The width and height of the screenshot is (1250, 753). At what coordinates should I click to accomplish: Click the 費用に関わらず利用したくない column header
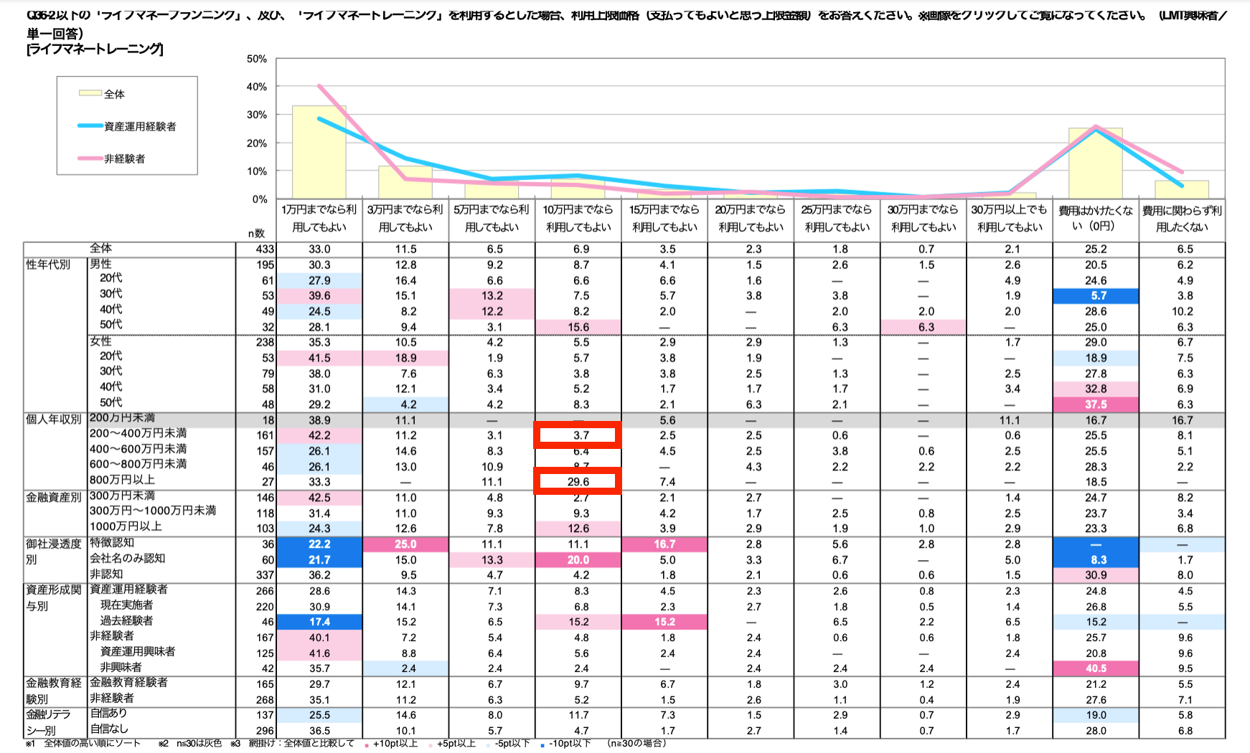click(1182, 218)
